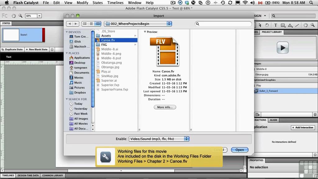Screen dimensions: 318x179
Task: Click the Open button
Action: (x=239, y=150)
